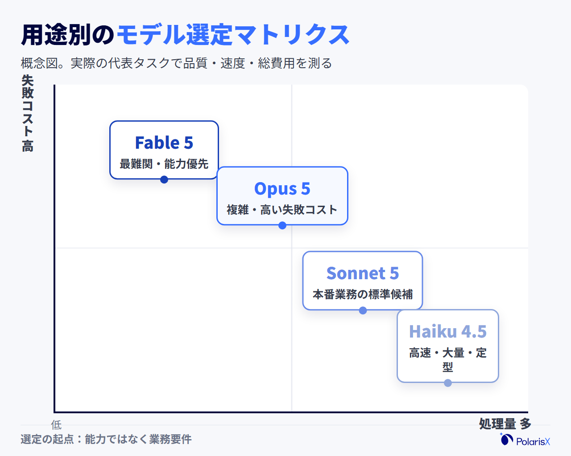This screenshot has width=571, height=456.
Task: Select the Fable 5 card
Action: pos(164,150)
